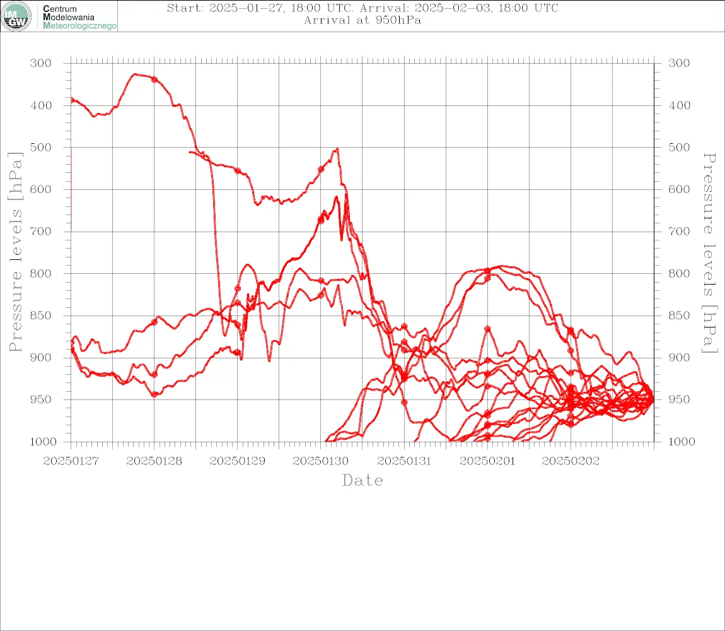The width and height of the screenshot is (725, 631).
Task: Click the right 'Pressure levels [hPa]' axis title
Action: (709, 253)
